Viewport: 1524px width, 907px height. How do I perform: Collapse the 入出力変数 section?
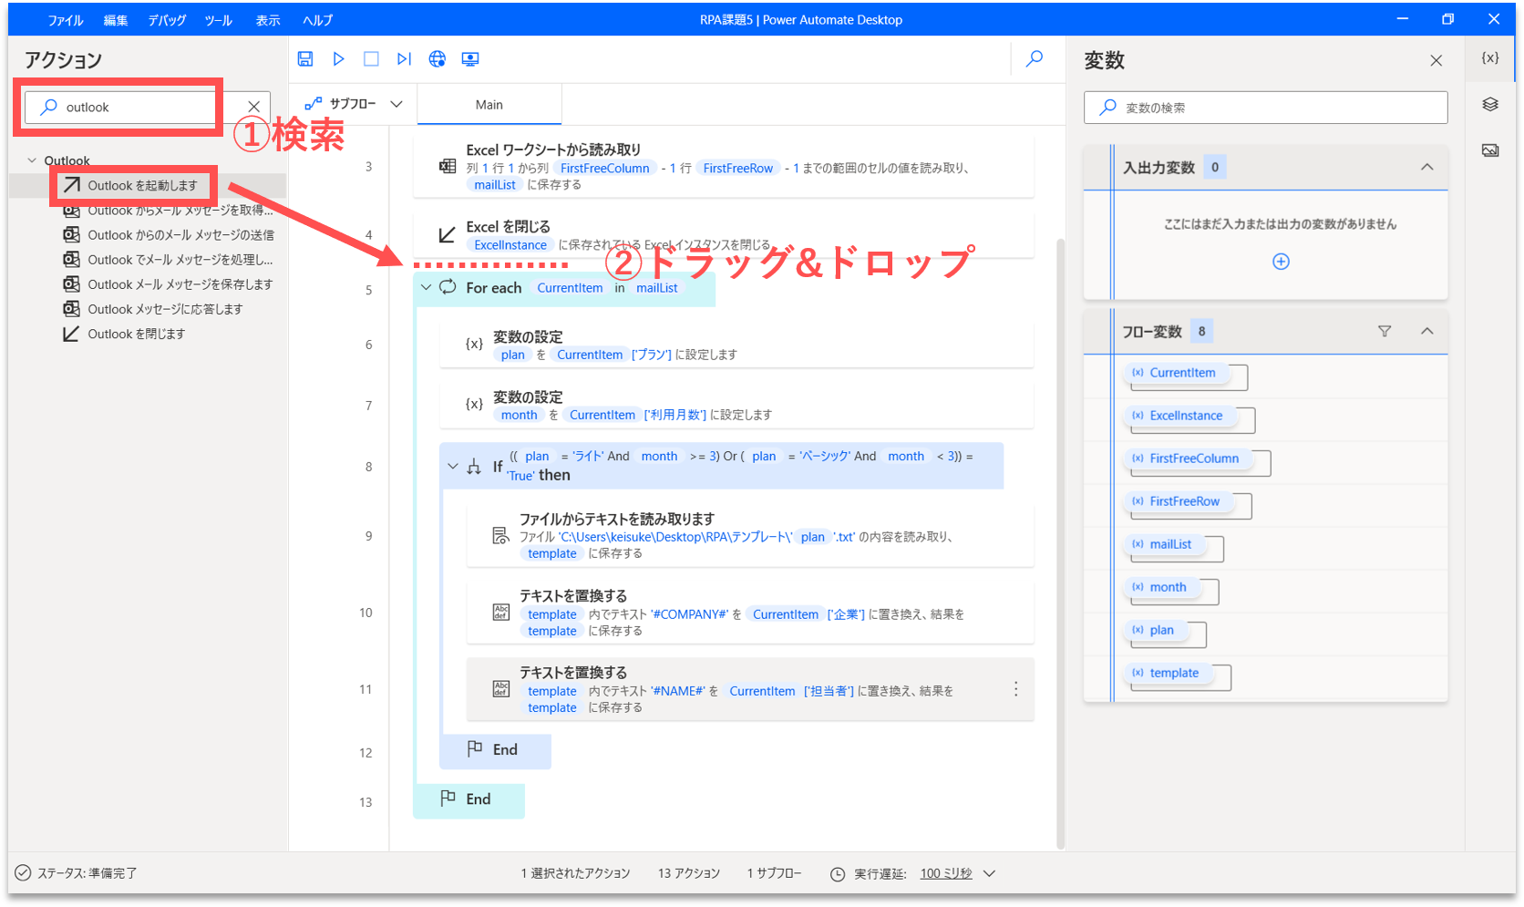1426,167
